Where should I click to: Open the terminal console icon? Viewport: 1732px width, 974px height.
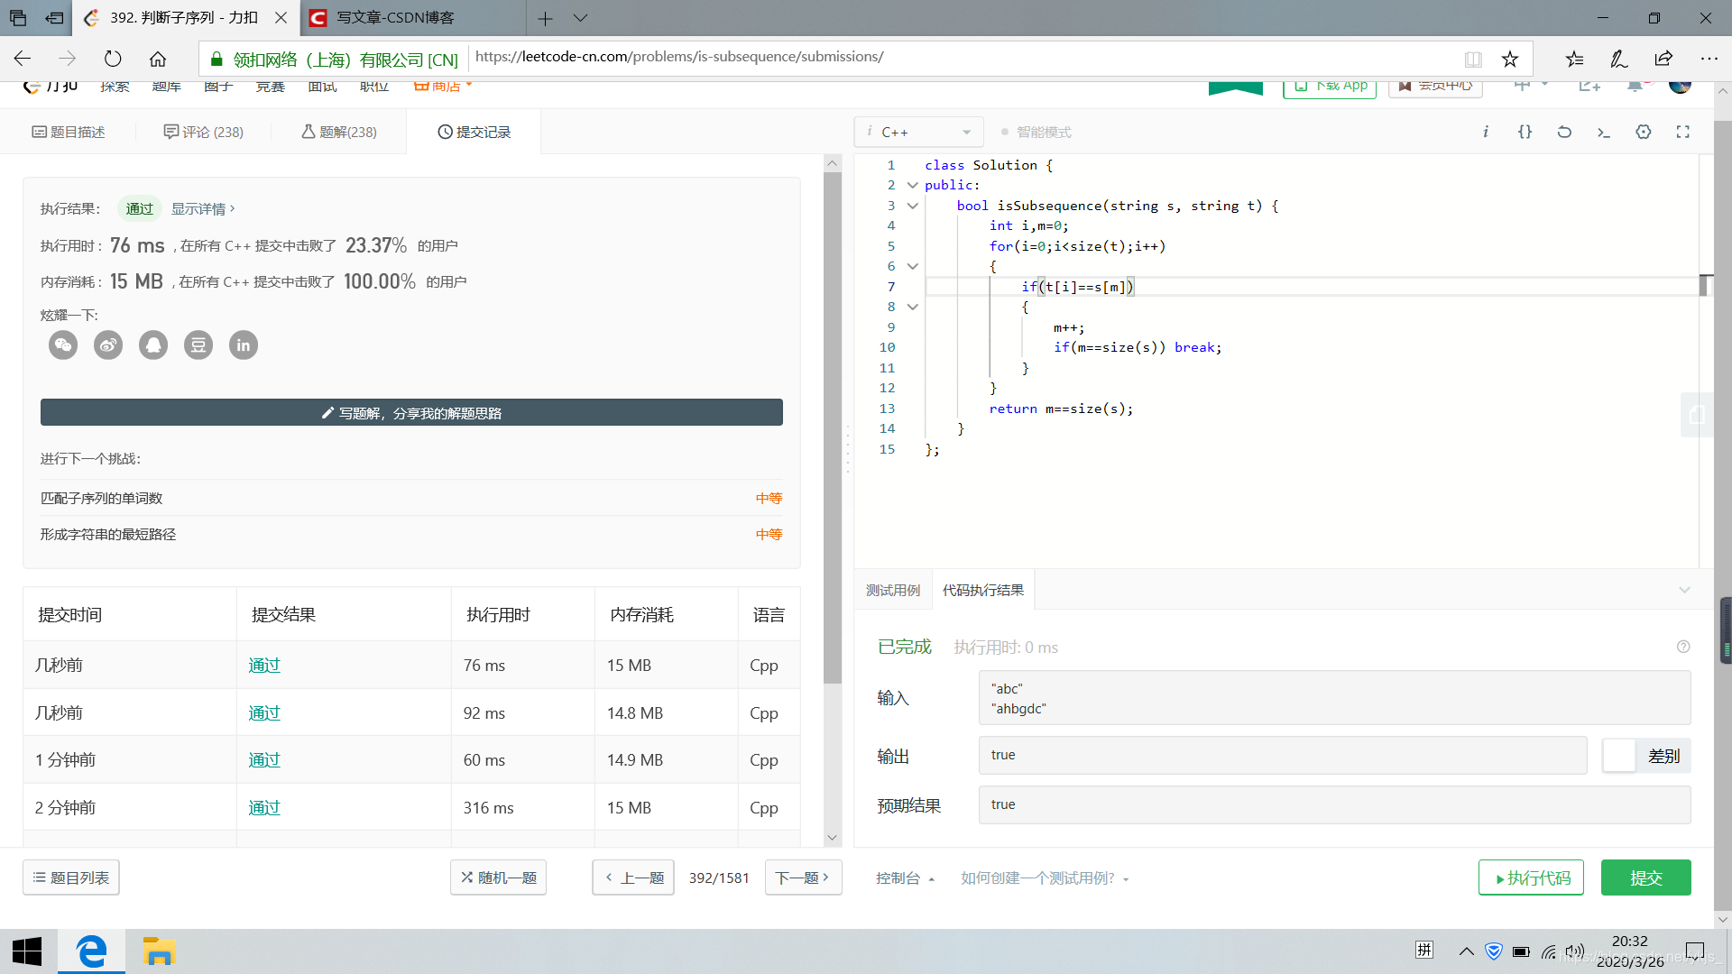pyautogui.click(x=1604, y=132)
